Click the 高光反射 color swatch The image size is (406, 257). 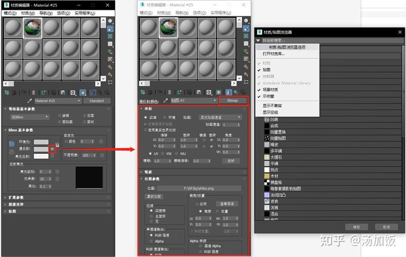(41, 156)
